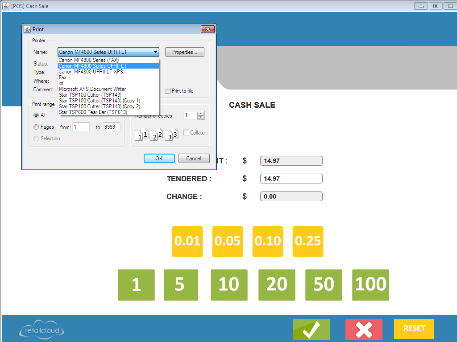Screen dimensions: 457x342
Task: Enable Print to file checkbox
Action: pos(168,91)
